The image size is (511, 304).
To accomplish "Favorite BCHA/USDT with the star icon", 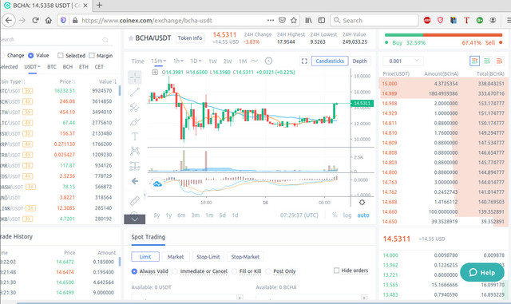I will (x=131, y=38).
